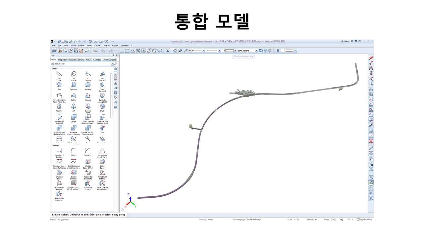Viewport: 424px width, 238px height.
Task: Select the Patch tool
Action: (x=74, y=97)
